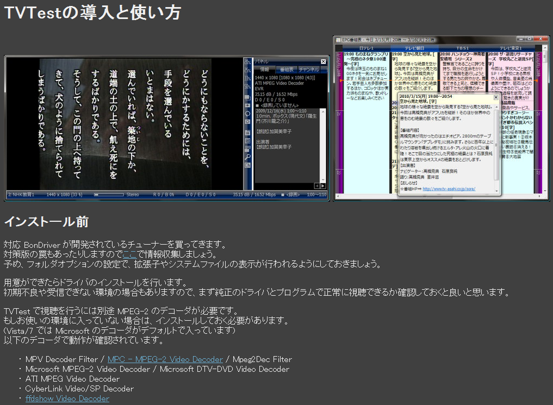Click the 'Mpeg2Dec Filter' text
The height and width of the screenshot is (405, 553).
click(x=263, y=359)
